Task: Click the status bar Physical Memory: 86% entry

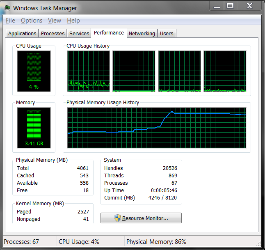Action: click(156, 242)
